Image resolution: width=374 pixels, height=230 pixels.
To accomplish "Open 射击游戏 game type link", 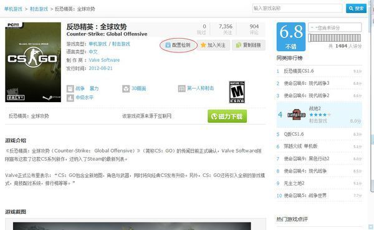I will pyautogui.click(x=121, y=44).
